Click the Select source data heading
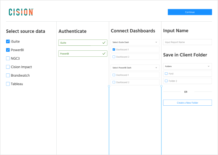218x155 pixels. tap(26, 31)
